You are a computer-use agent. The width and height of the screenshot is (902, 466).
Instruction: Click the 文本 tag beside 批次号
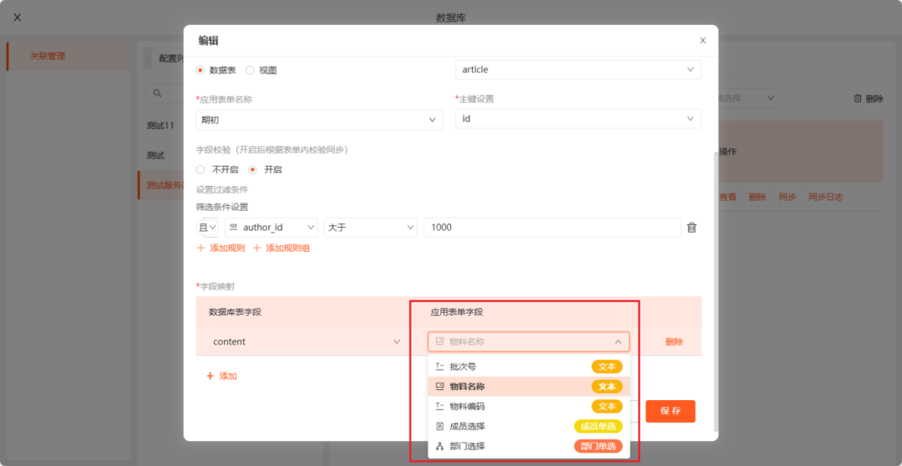tap(607, 367)
